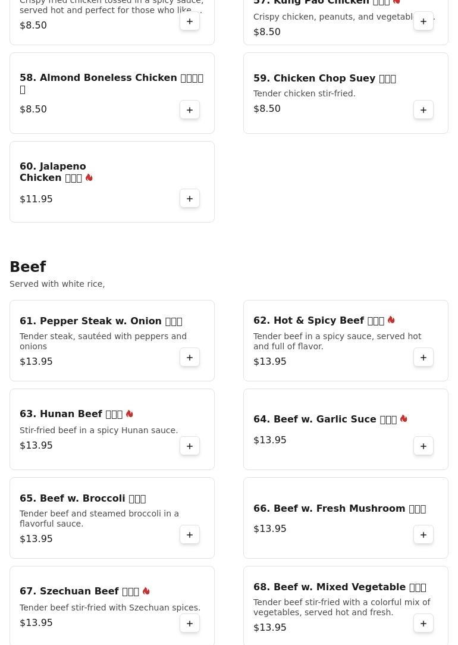Add Beef w. Fresh Mushroom to cart

(424, 535)
